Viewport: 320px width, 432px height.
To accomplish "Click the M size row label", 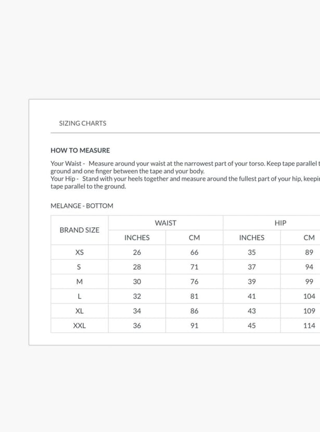I will pyautogui.click(x=80, y=282).
